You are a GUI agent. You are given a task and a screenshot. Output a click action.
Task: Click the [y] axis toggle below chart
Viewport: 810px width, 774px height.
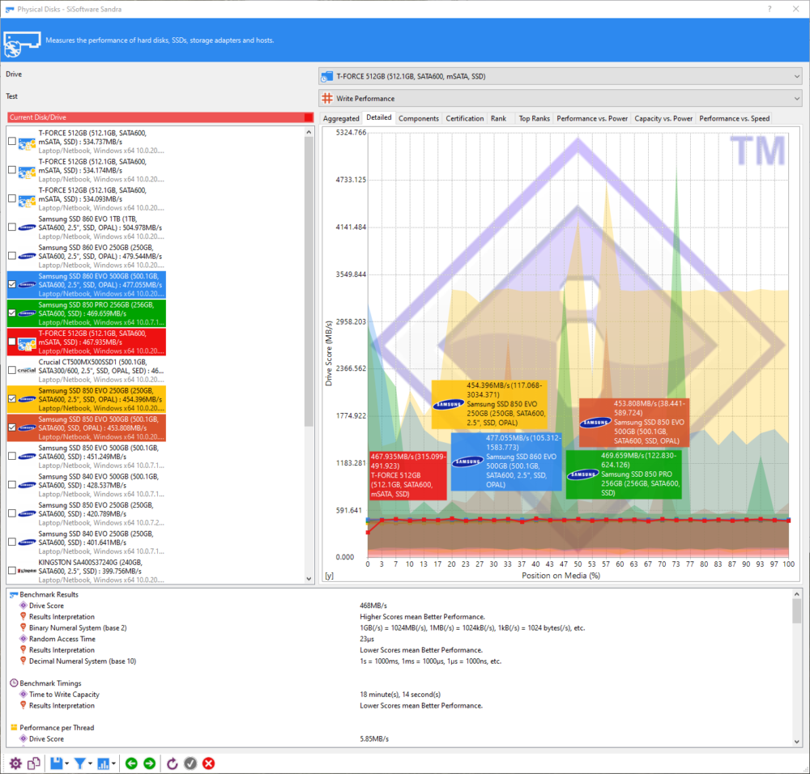click(329, 575)
